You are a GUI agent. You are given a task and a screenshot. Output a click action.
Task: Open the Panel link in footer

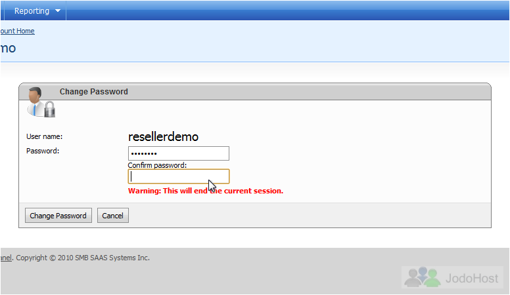pos(6,258)
